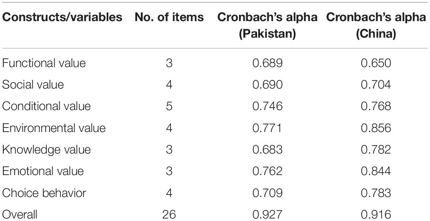Click the Pakistan alpha value 0.689

click(267, 63)
